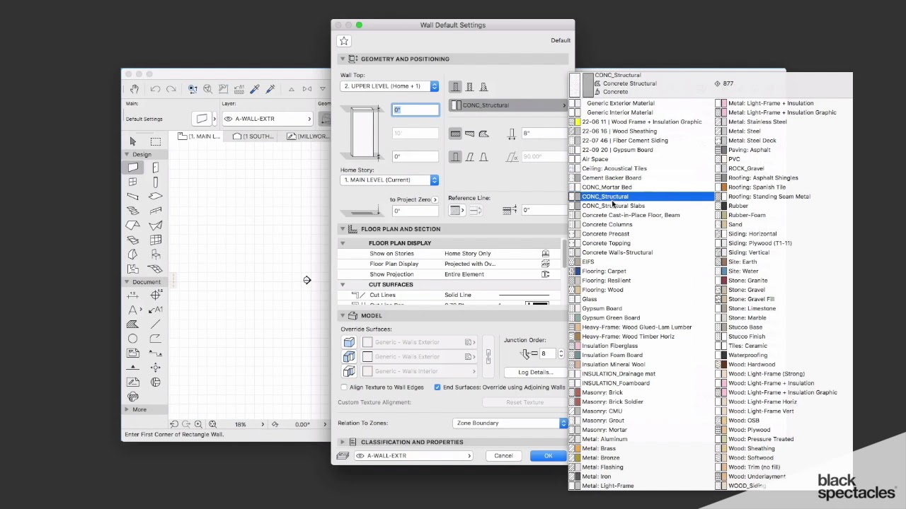
Task: Toggle the A-WALL-EXTR layer eye in dialog footer
Action: tap(360, 456)
